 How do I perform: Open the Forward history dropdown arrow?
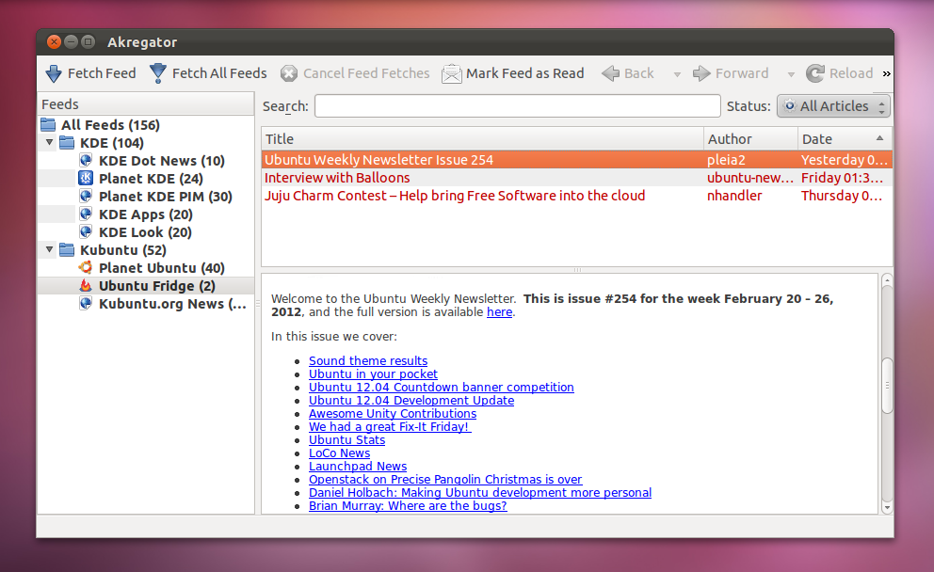coord(791,74)
